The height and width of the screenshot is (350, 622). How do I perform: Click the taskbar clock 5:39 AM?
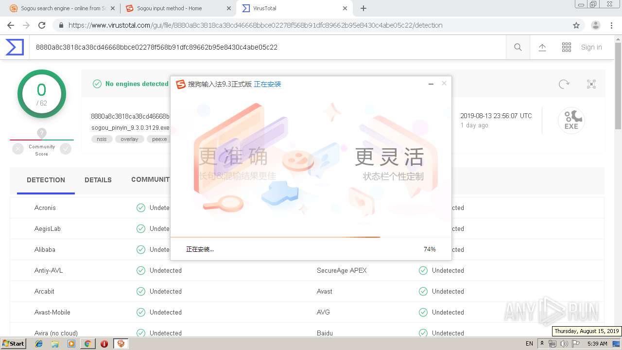click(x=597, y=344)
